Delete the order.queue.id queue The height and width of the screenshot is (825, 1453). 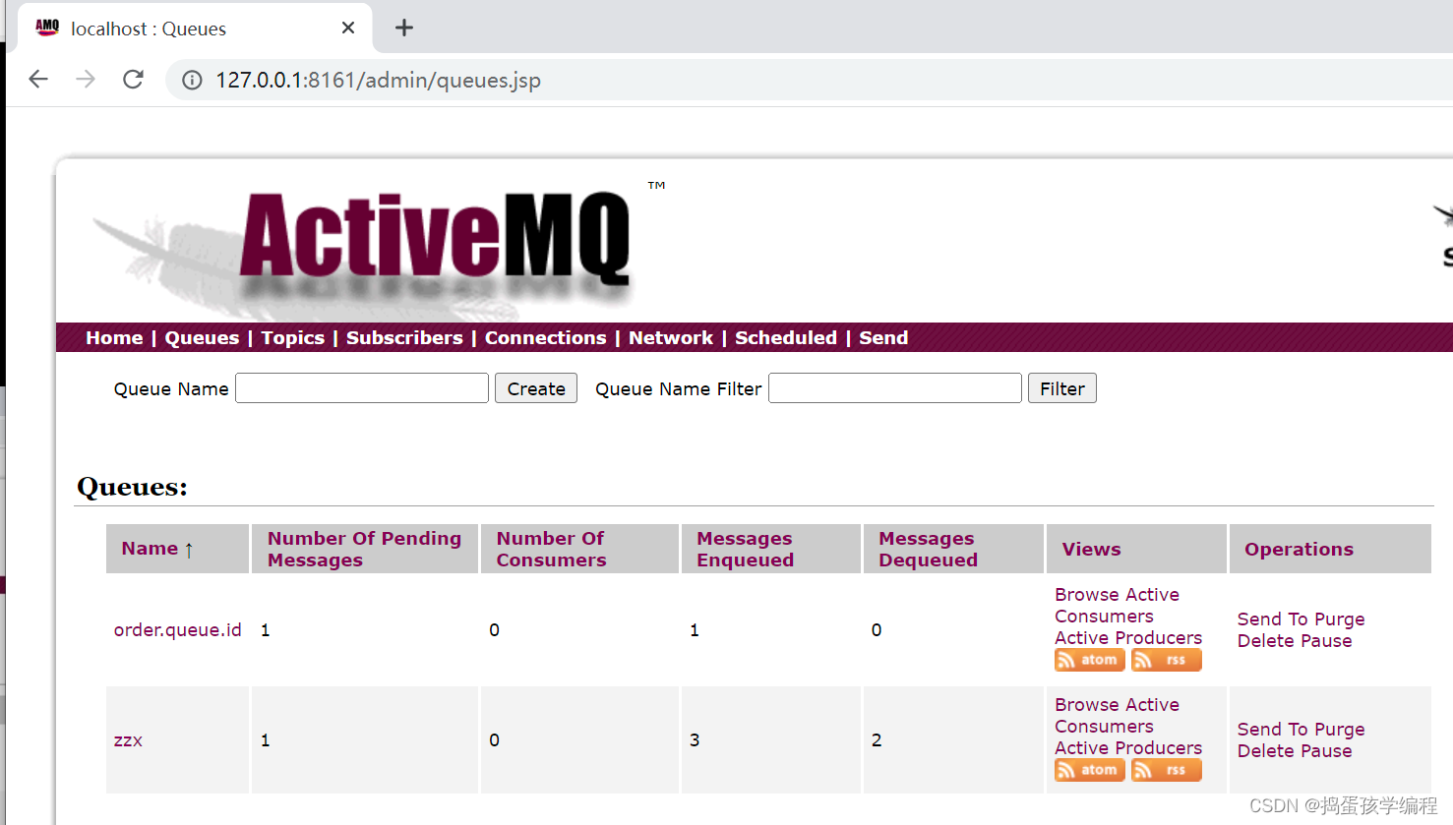click(1265, 641)
